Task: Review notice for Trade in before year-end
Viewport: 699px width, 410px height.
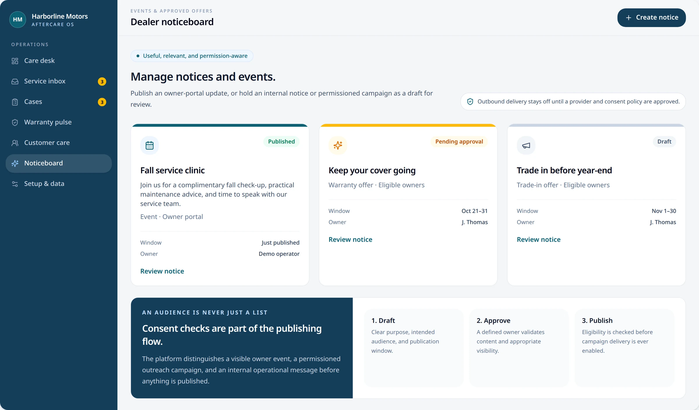Action: (539, 240)
